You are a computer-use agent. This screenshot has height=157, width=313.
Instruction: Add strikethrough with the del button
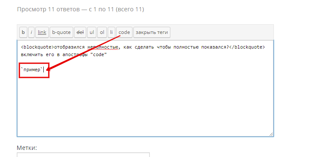pos(80,32)
